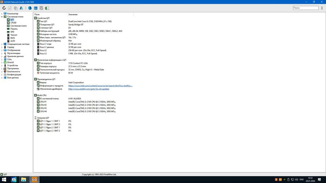Select the SPD tree item

tap(12, 32)
